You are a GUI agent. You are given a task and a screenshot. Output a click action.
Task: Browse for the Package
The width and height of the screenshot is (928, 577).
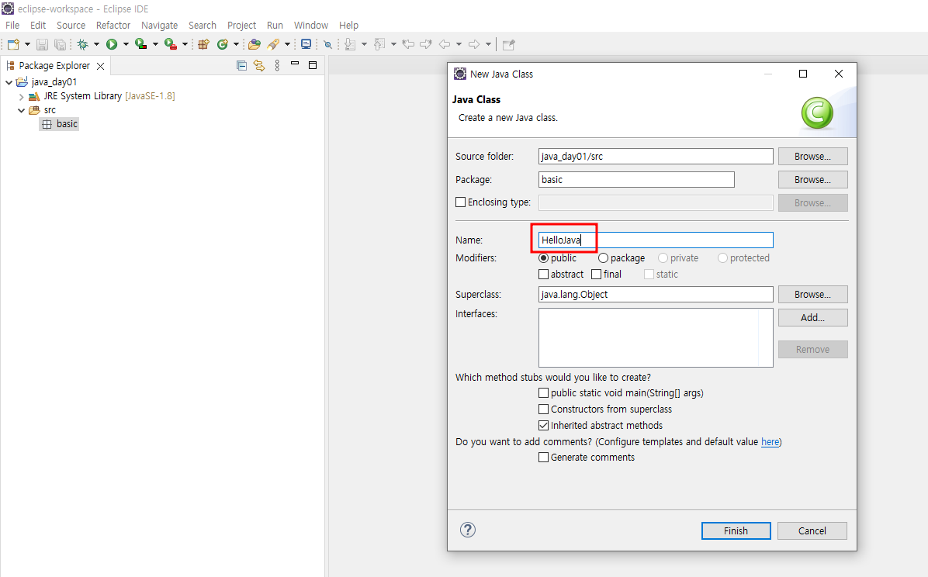812,179
